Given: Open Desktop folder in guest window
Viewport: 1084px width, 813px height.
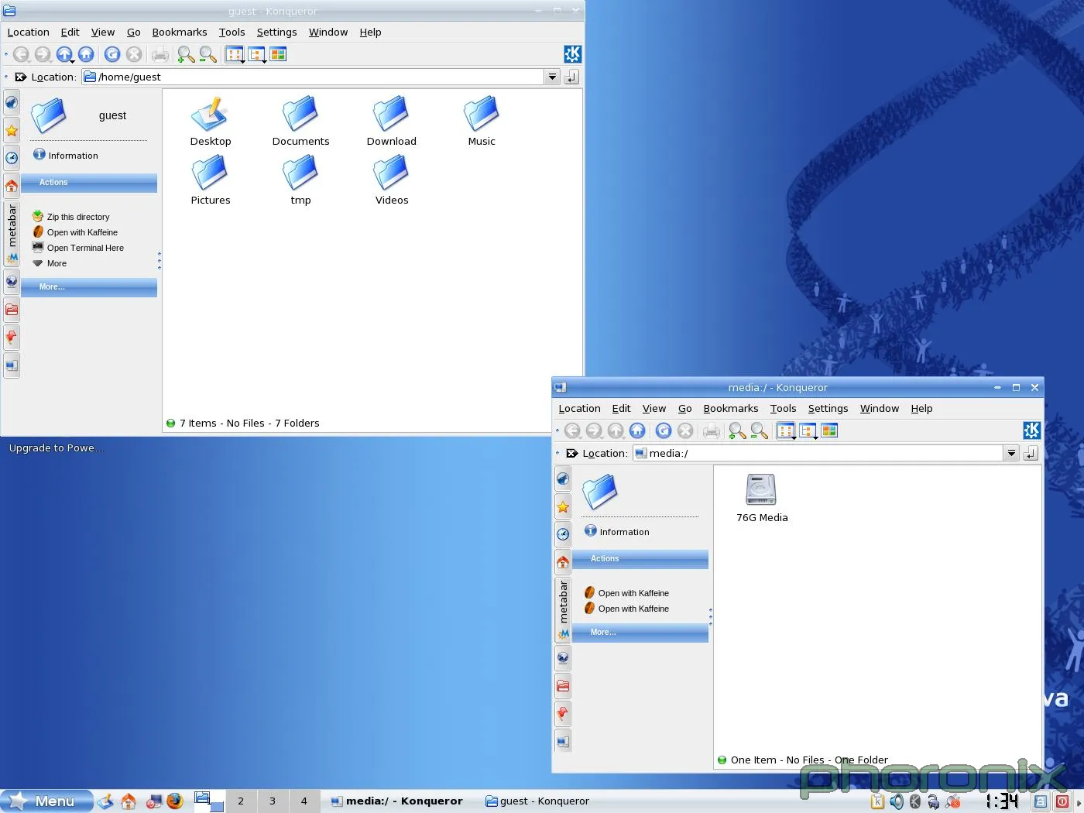Looking at the screenshot, I should tap(210, 122).
